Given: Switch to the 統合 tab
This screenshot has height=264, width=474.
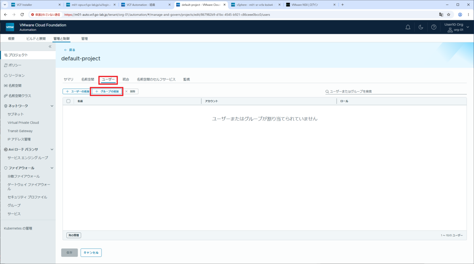Looking at the screenshot, I should 126,80.
